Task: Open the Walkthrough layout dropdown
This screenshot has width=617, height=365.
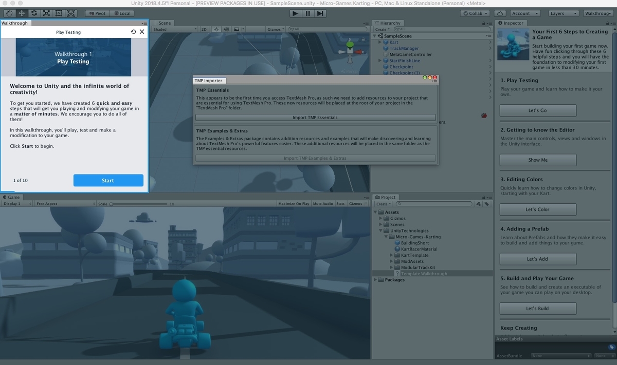Action: click(x=598, y=13)
